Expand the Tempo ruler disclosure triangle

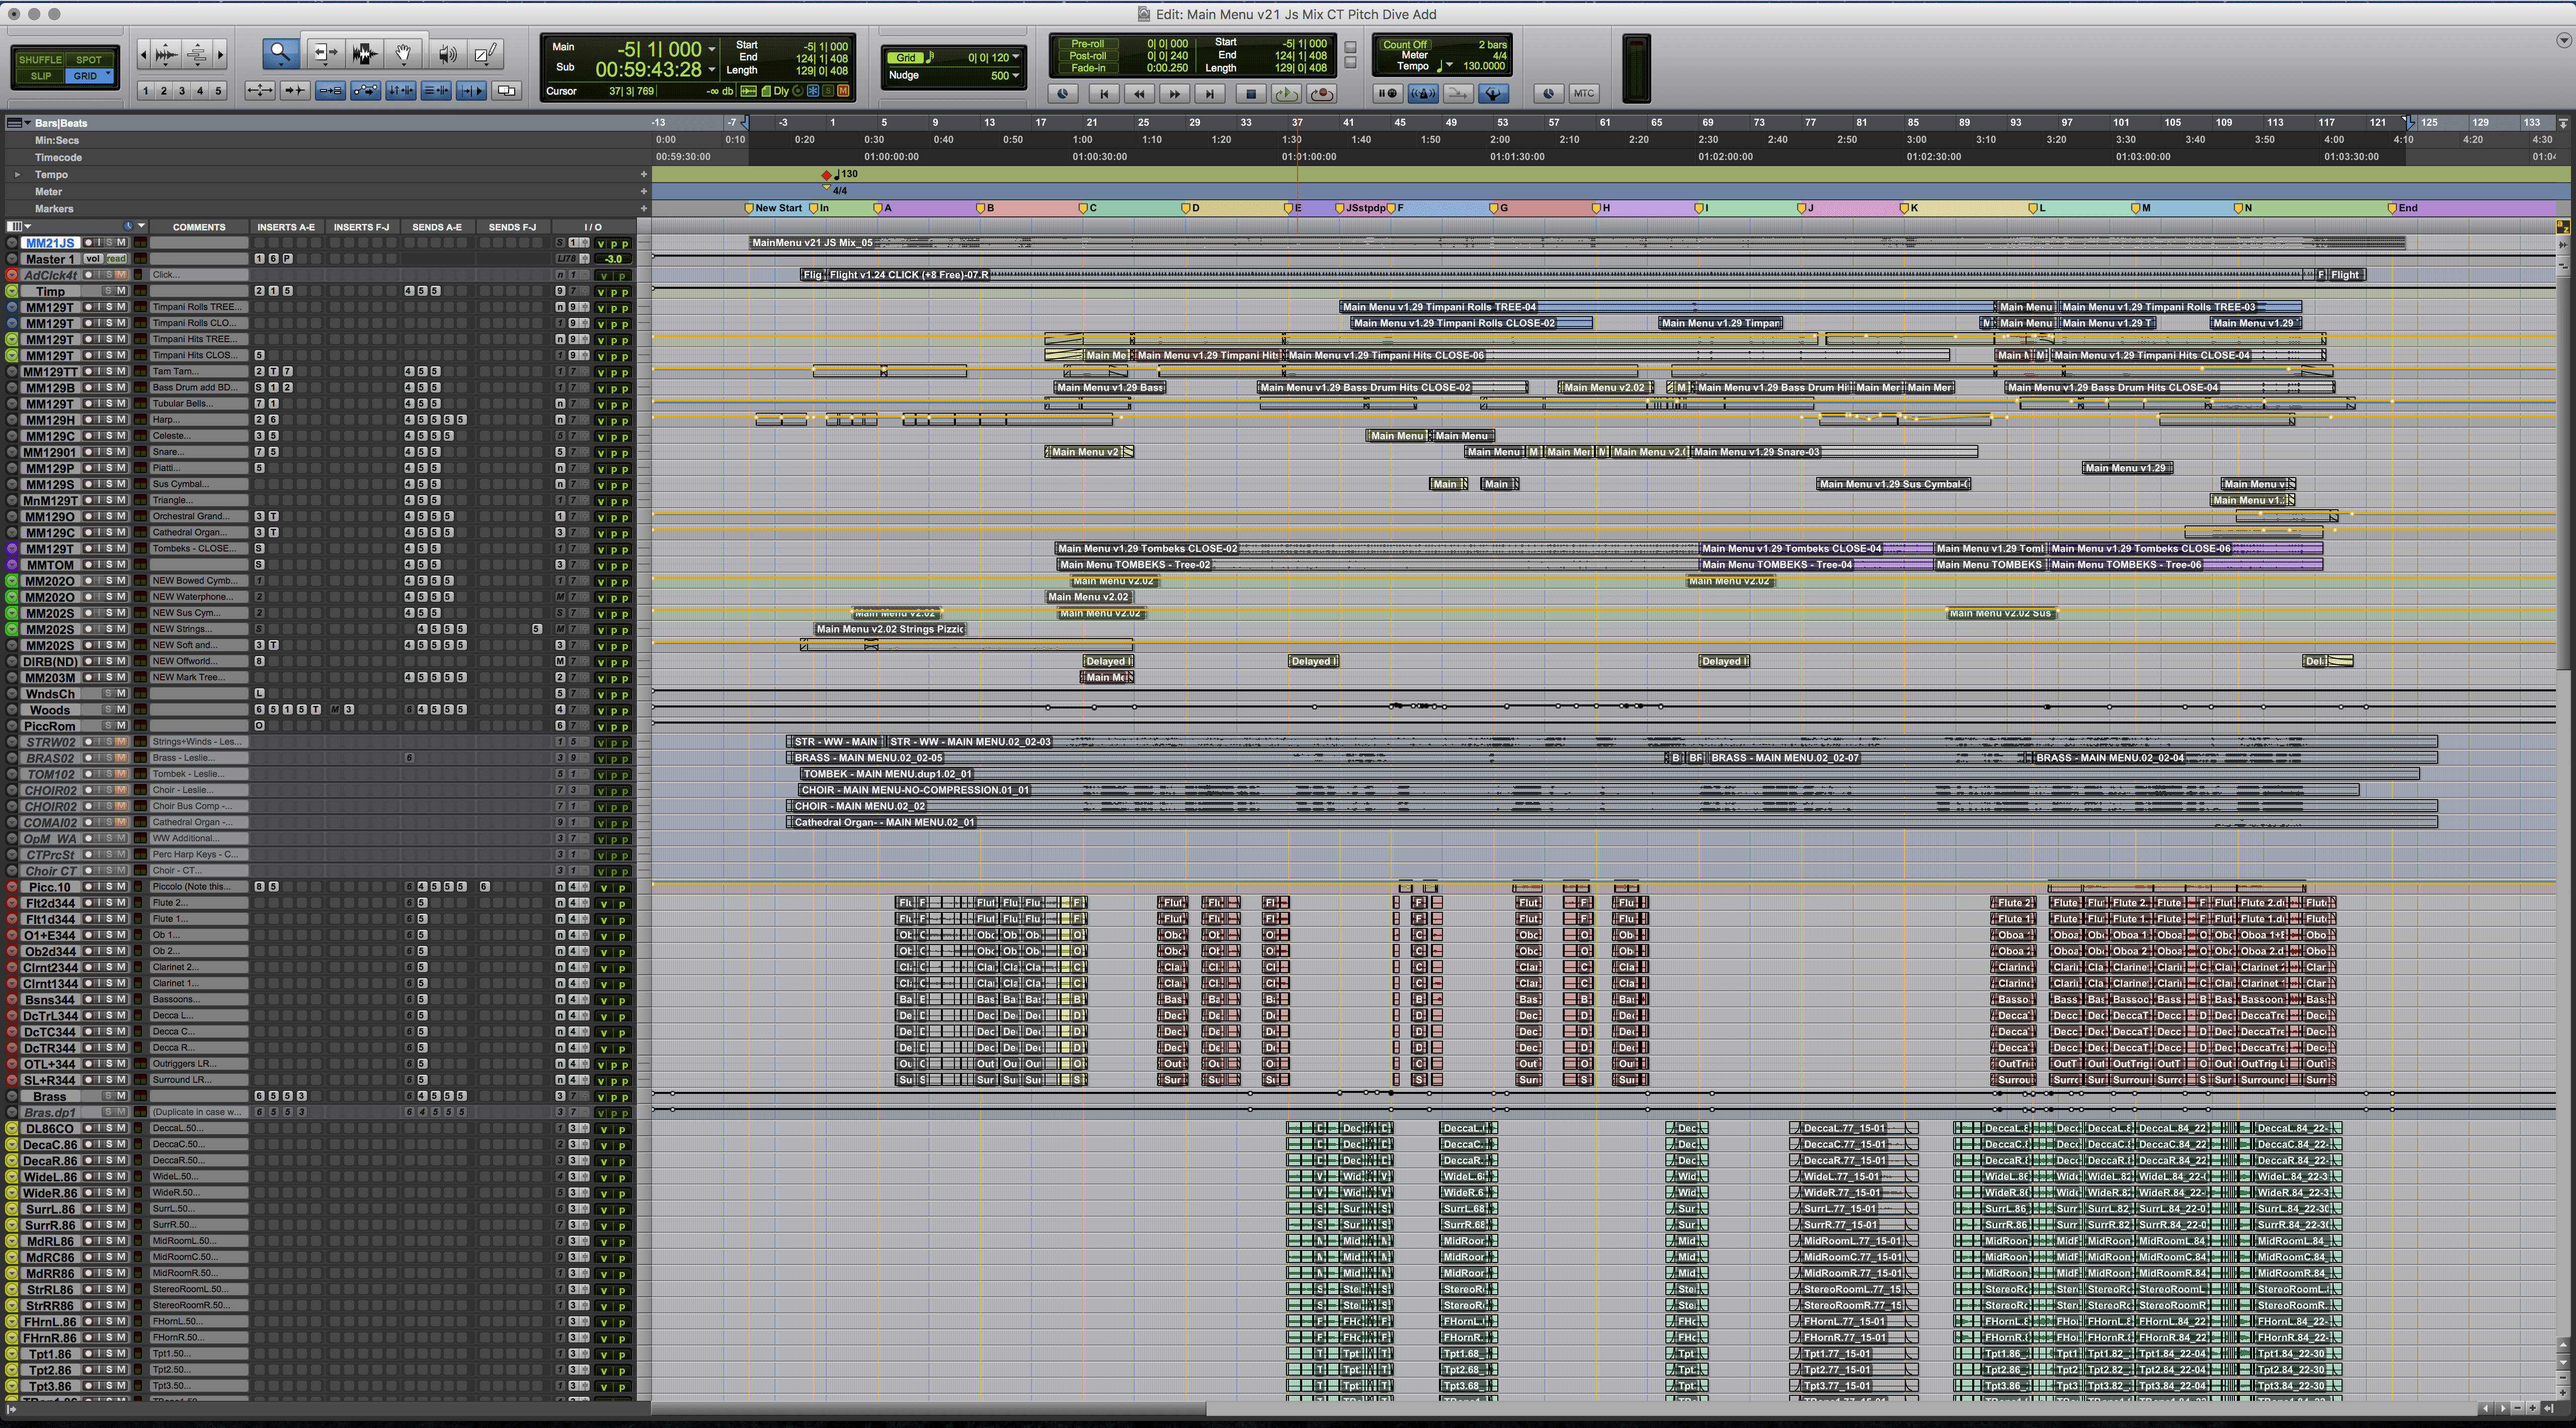click(x=17, y=174)
